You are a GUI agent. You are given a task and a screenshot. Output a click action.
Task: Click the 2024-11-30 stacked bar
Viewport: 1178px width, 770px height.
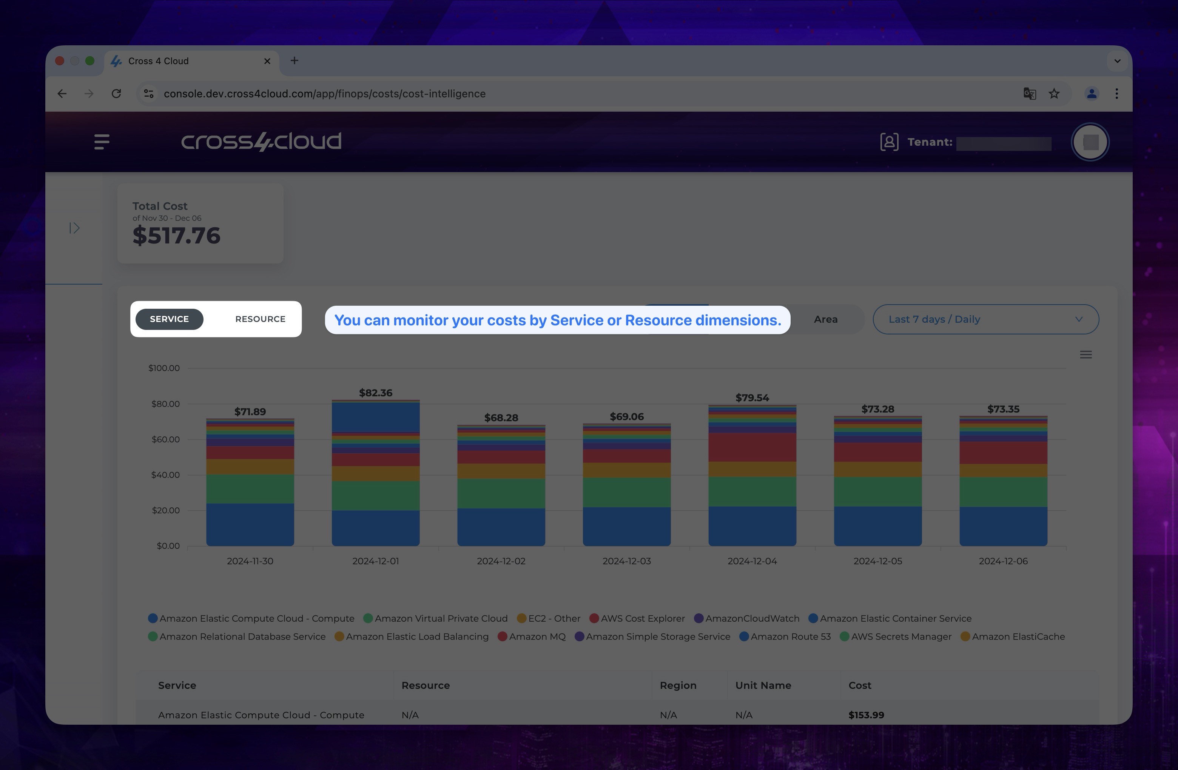click(x=250, y=482)
